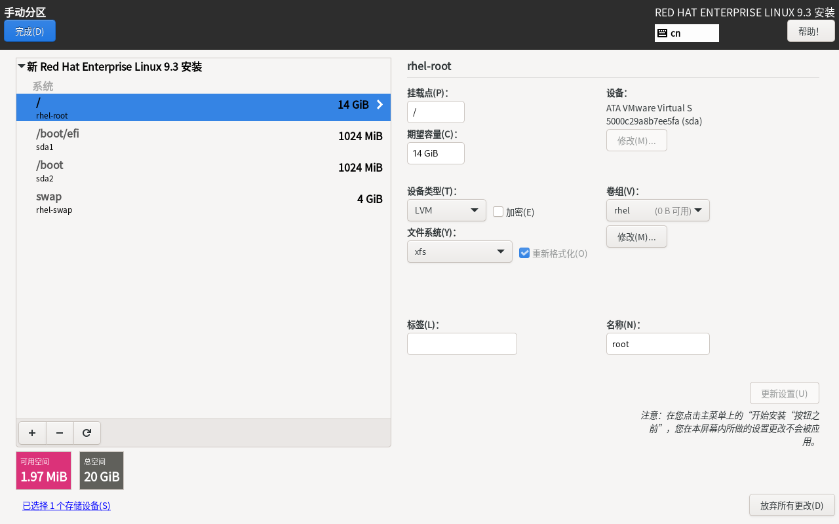Image resolution: width=839 pixels, height=524 pixels.
Task: Click the ATA VMware Virtual S device text
Action: tap(649, 108)
